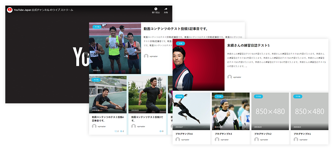The width and height of the screenshot is (334, 150).
Task: Click the featured group photo of three runners
Action: click(x=115, y=48)
